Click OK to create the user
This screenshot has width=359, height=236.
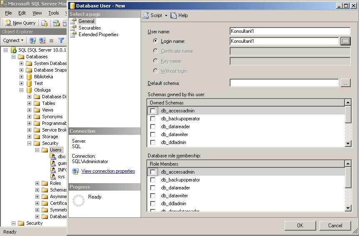tap(300, 226)
